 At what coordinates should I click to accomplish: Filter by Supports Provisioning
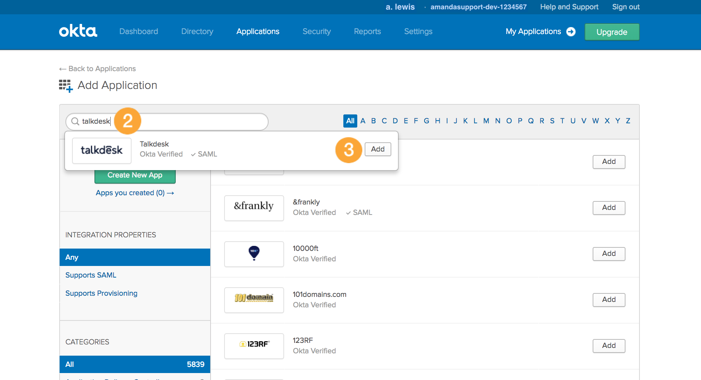[101, 293]
